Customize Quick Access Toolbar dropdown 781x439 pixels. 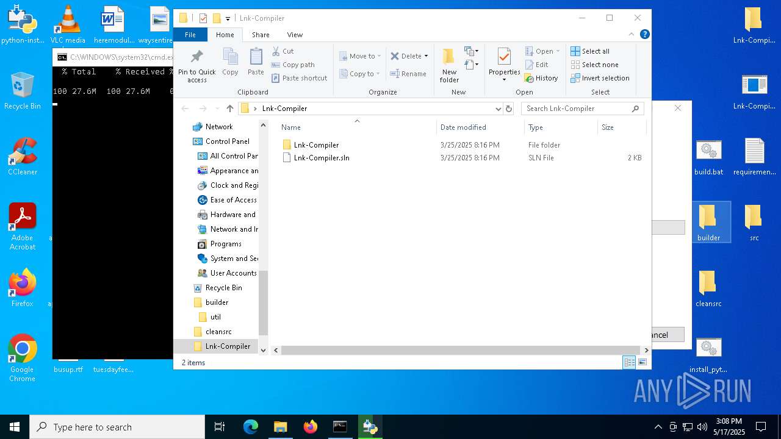(228, 18)
